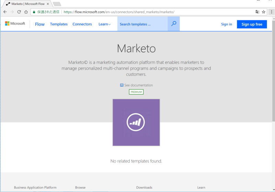
Task: Click the Sign up free button
Action: (x=252, y=24)
